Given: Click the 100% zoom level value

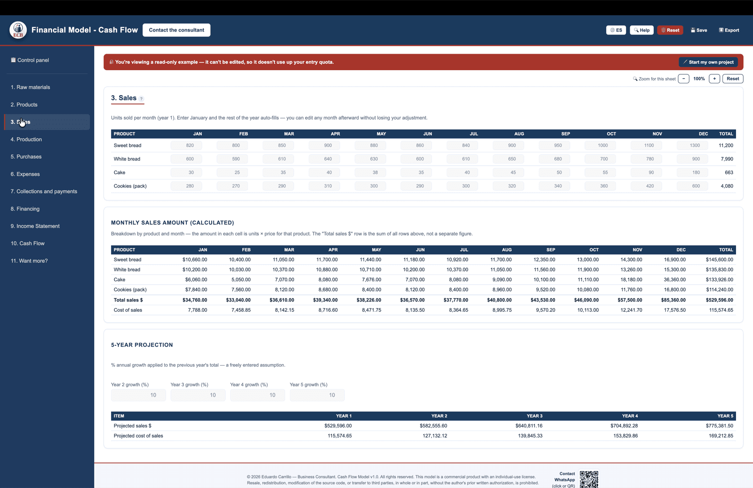Looking at the screenshot, I should [699, 79].
